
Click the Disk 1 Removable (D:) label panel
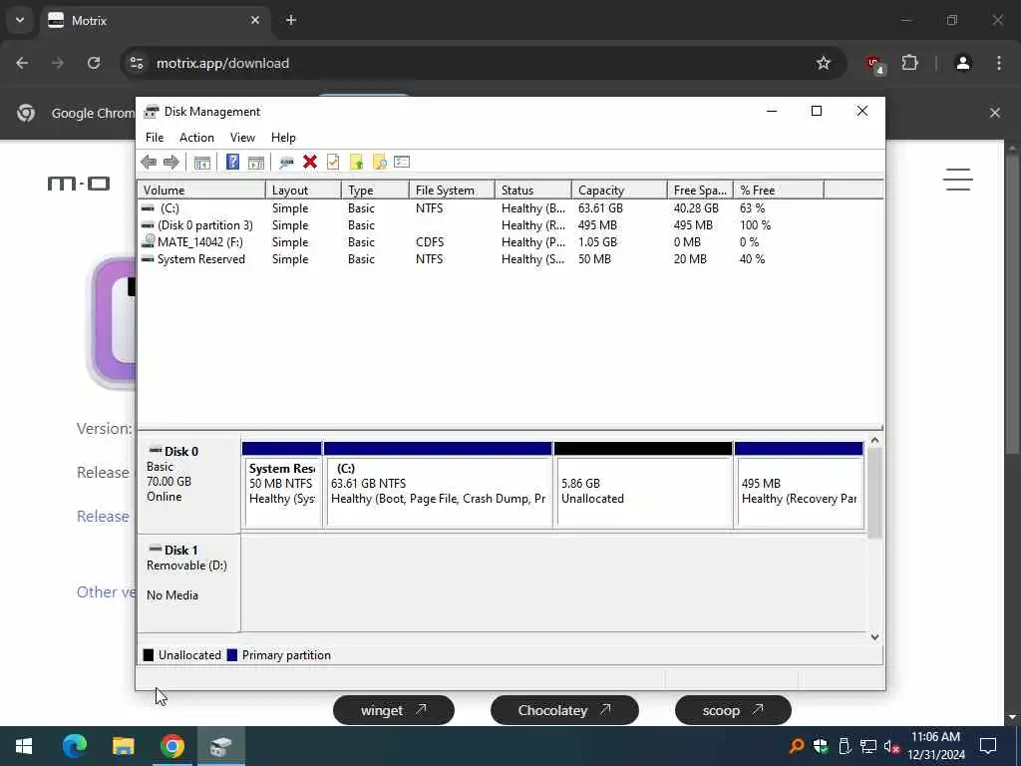click(188, 582)
